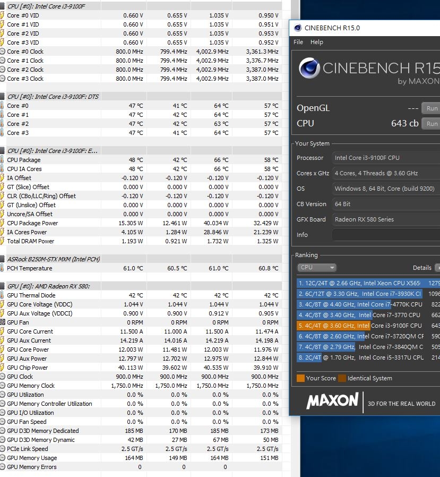Click the fan icon beside GPU Fan
The height and width of the screenshot is (477, 440).
(x=3, y=322)
